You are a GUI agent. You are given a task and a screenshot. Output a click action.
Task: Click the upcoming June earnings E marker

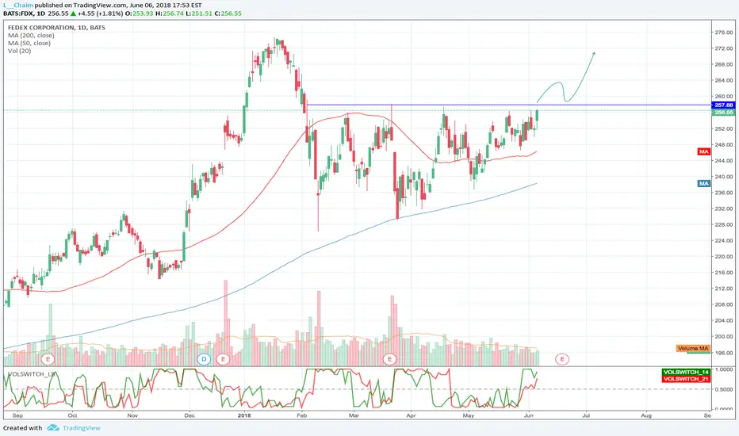562,359
